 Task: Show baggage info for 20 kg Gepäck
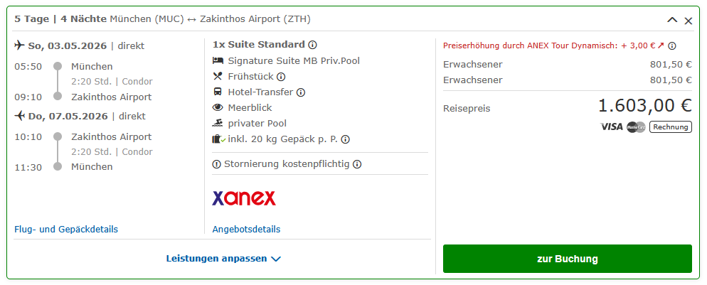coord(346,140)
